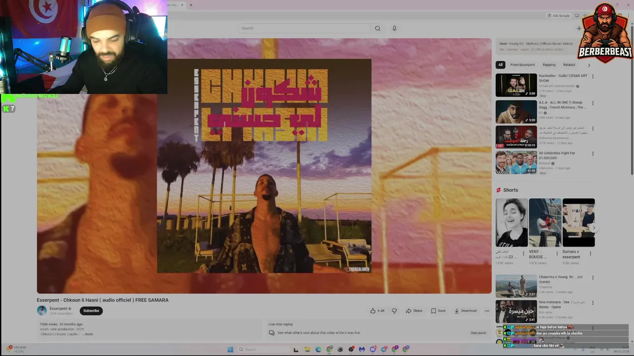Open Microsoft Edge from taskbar
Image resolution: width=634 pixels, height=356 pixels.
pyautogui.click(x=318, y=349)
